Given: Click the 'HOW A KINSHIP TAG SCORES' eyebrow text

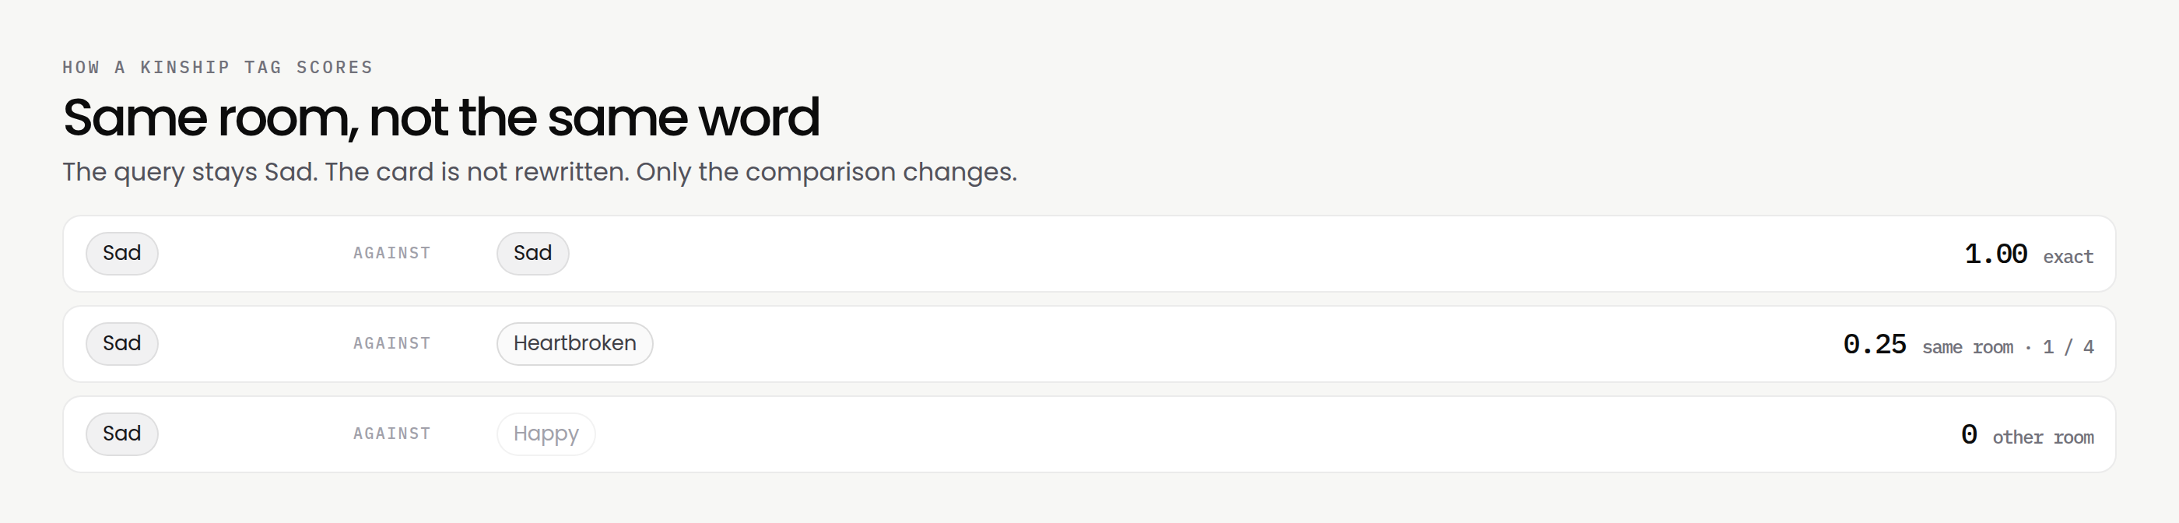Looking at the screenshot, I should tap(217, 68).
